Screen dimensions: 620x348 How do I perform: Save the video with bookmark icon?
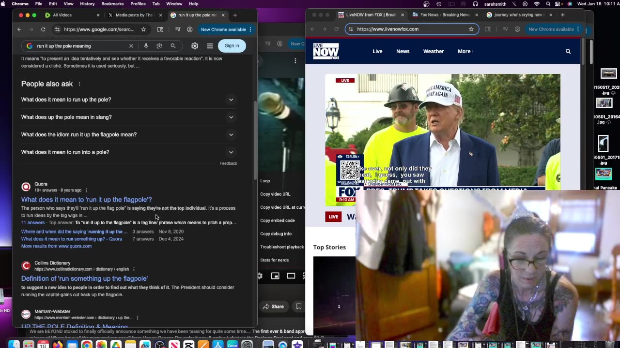(299, 306)
